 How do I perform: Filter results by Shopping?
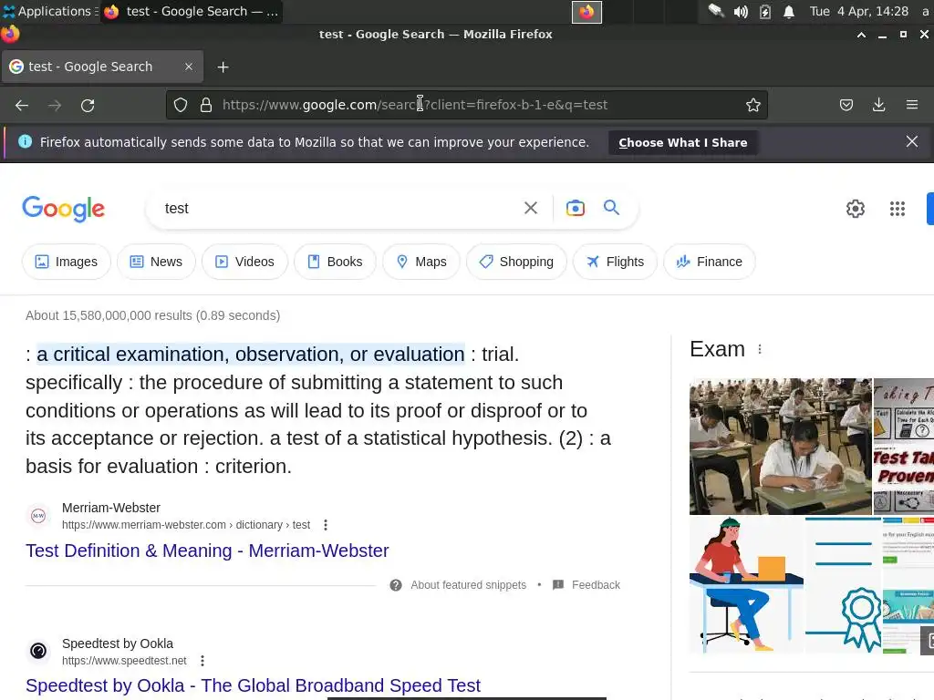tap(516, 262)
